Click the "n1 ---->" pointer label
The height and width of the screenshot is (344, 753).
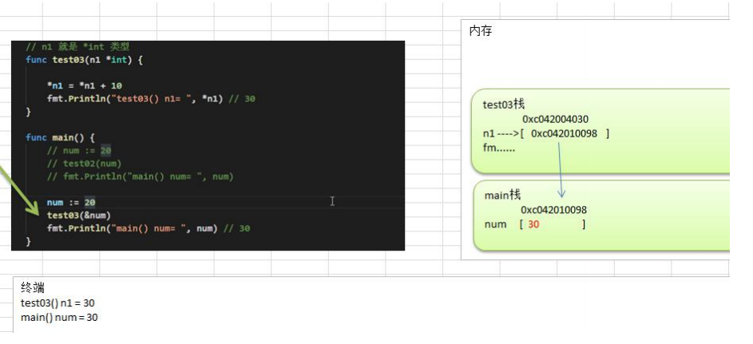click(x=501, y=134)
